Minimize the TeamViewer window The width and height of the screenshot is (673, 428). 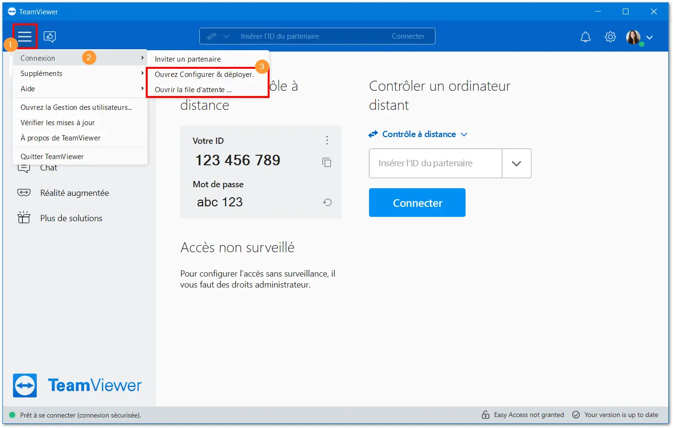tap(597, 11)
